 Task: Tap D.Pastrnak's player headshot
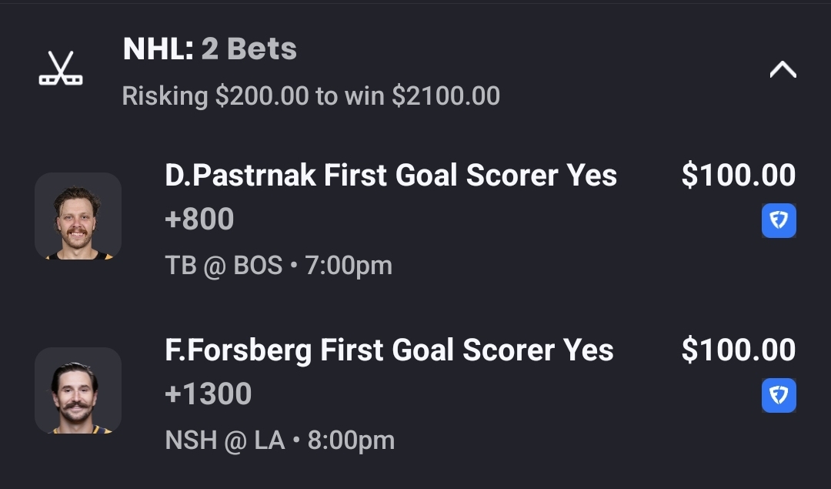click(x=78, y=216)
